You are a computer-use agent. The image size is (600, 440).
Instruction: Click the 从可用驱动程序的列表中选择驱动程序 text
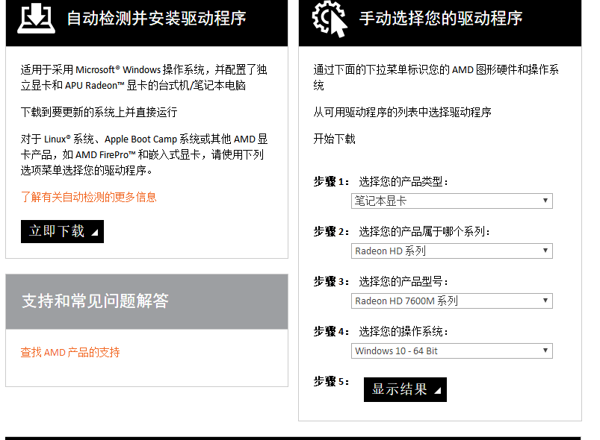[402, 112]
